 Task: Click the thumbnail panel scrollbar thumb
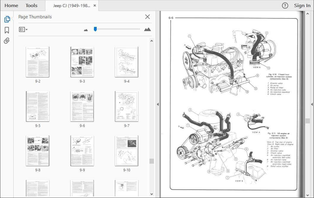tap(152, 161)
